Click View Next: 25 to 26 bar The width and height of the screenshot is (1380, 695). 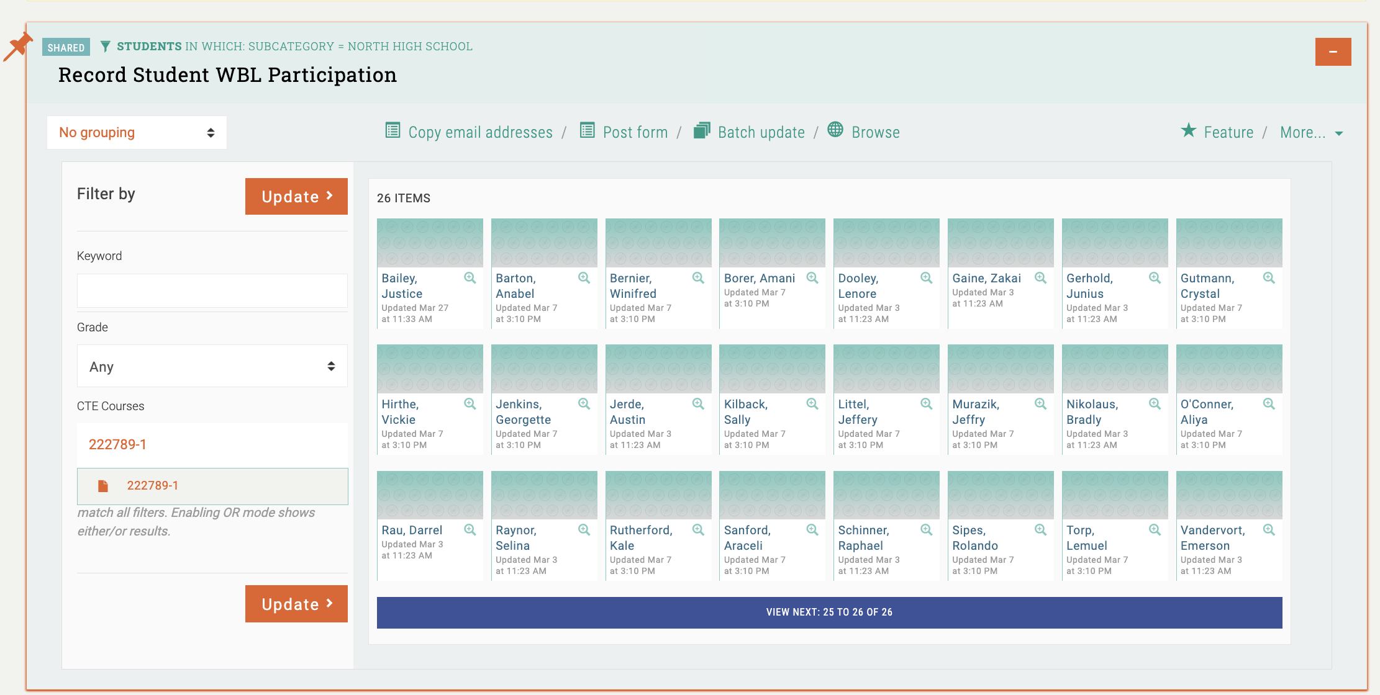tap(829, 612)
